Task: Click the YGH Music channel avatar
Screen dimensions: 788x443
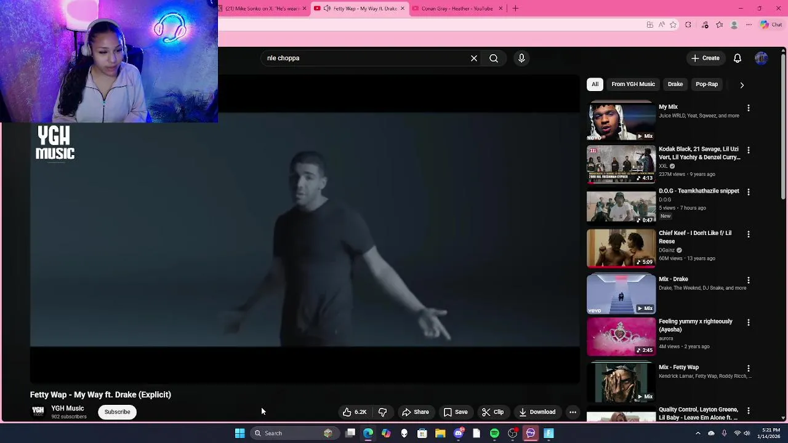Action: (38, 412)
